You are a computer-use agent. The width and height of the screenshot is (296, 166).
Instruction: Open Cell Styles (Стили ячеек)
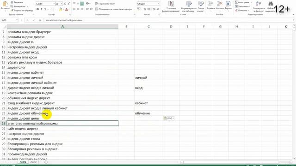click(x=201, y=6)
